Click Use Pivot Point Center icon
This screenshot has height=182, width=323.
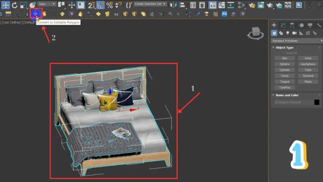pos(61,5)
